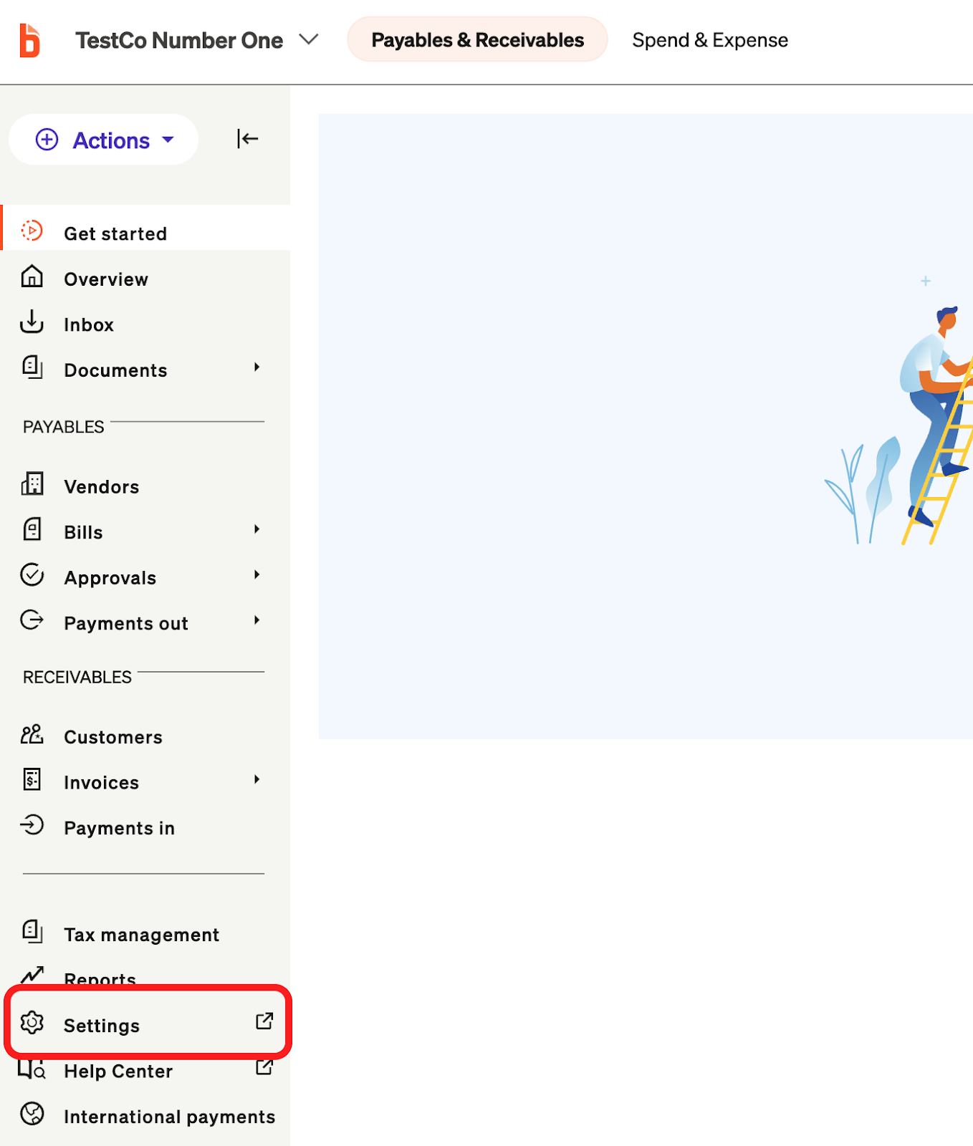
Task: Click the Customers people icon
Action: click(x=32, y=734)
